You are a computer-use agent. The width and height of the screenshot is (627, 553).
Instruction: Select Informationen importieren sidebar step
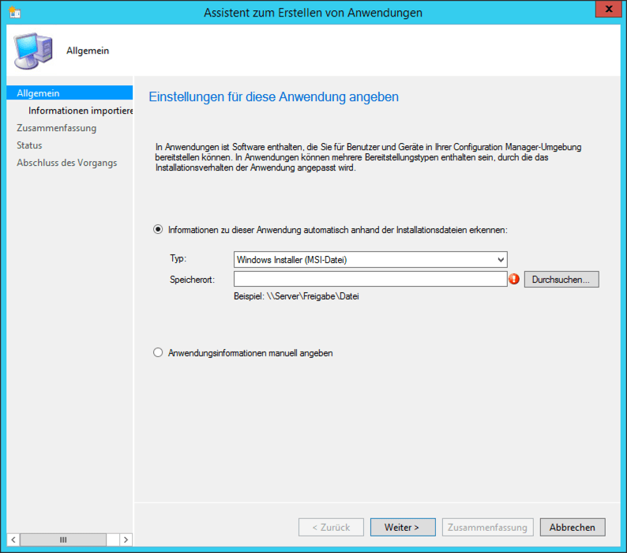click(x=81, y=111)
